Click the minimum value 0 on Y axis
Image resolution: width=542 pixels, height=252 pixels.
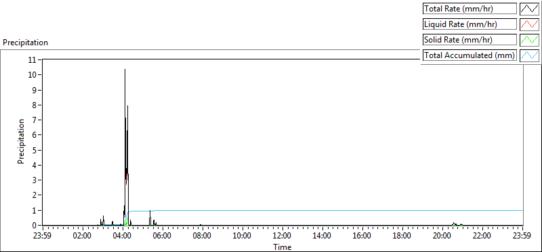tap(35, 226)
